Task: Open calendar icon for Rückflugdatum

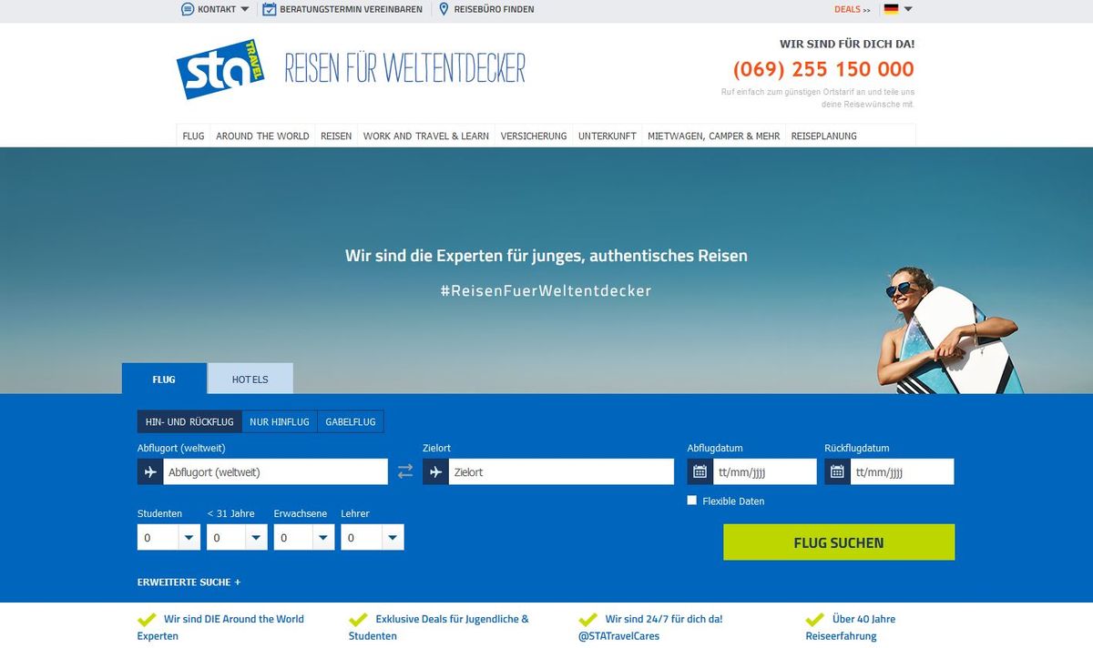Action: [x=837, y=471]
